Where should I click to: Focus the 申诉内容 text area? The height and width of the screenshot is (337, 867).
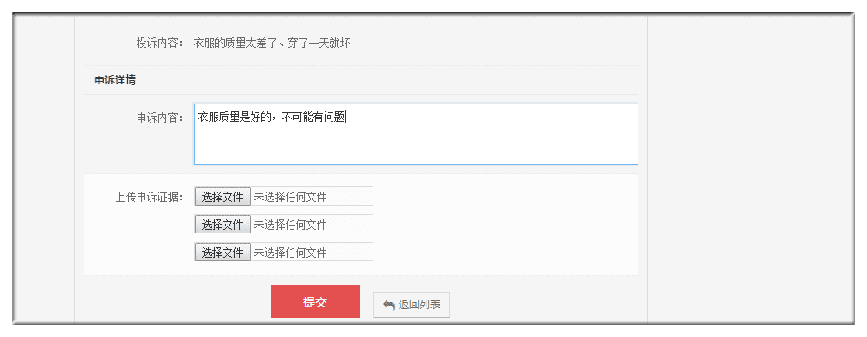click(416, 134)
